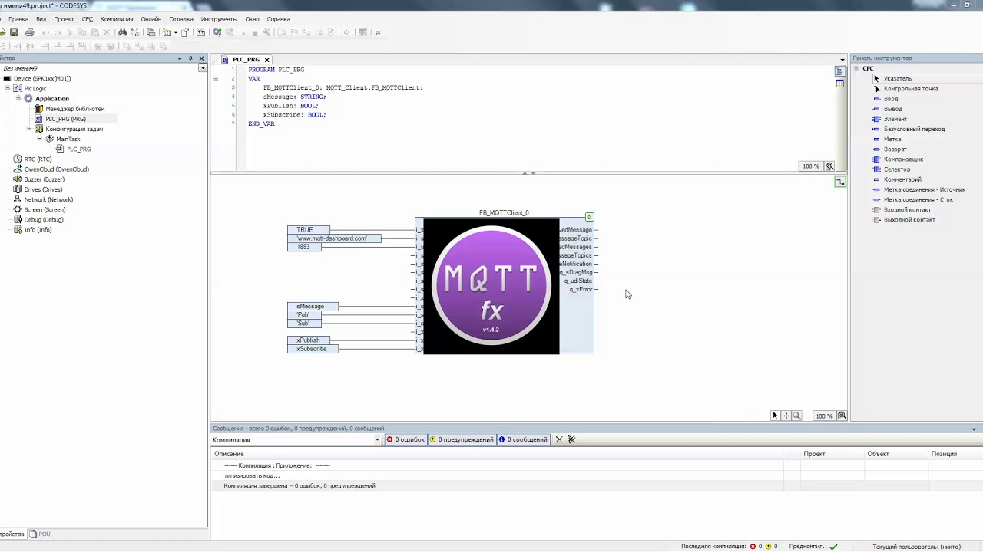Select the Компоновщик composer tool
The image size is (983, 552).
point(903,159)
